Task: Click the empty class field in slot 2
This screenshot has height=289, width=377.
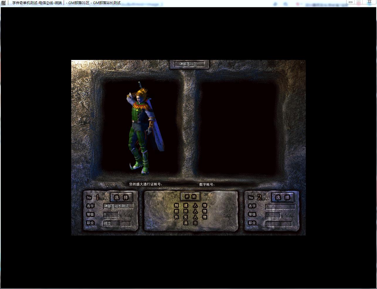Action: click(x=278, y=224)
